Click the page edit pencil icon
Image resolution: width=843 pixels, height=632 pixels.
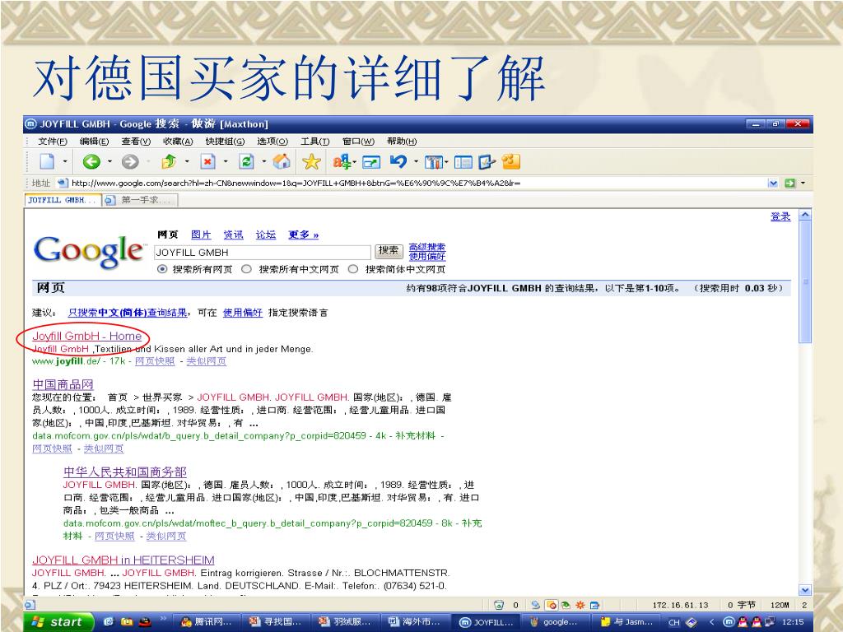pos(486,162)
